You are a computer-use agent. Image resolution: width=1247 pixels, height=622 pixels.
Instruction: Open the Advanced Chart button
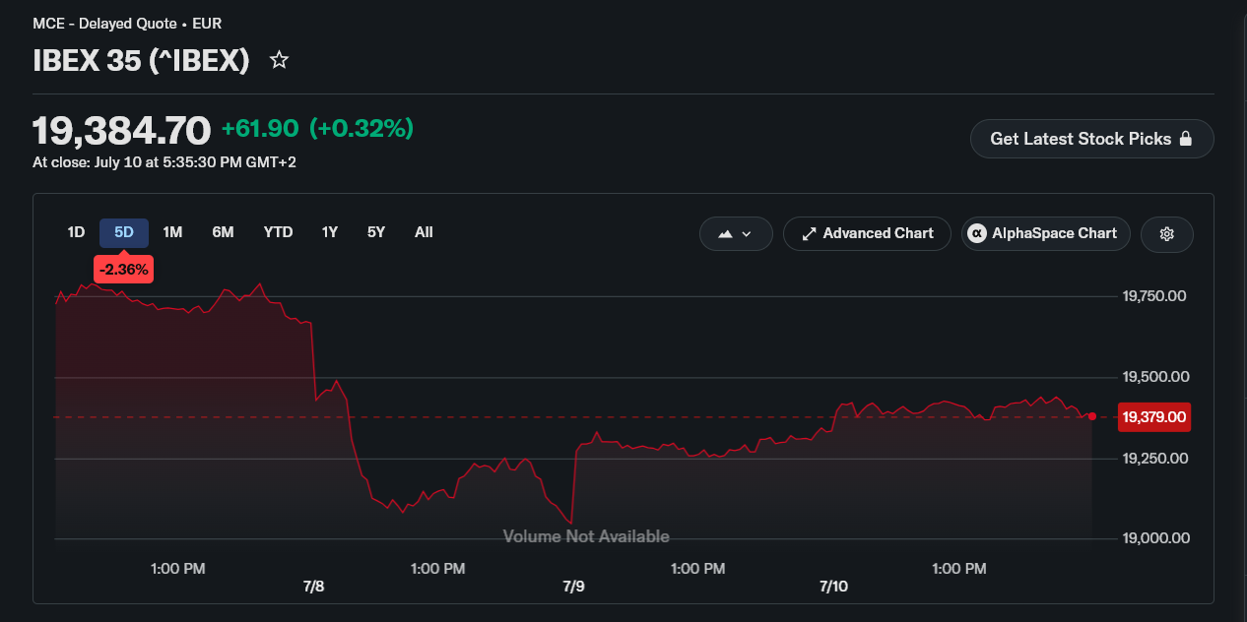click(867, 234)
